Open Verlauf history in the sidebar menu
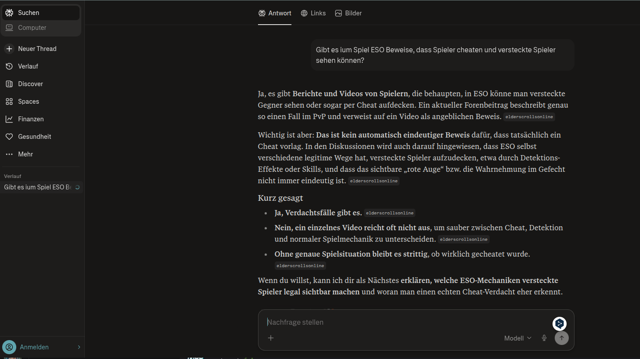This screenshot has width=640, height=359. coord(41,66)
